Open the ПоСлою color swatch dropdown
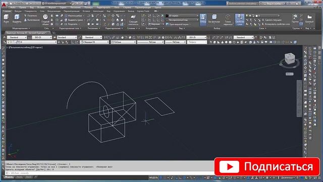Image resolution: width=323 pixels, height=182 pixels. (123, 42)
